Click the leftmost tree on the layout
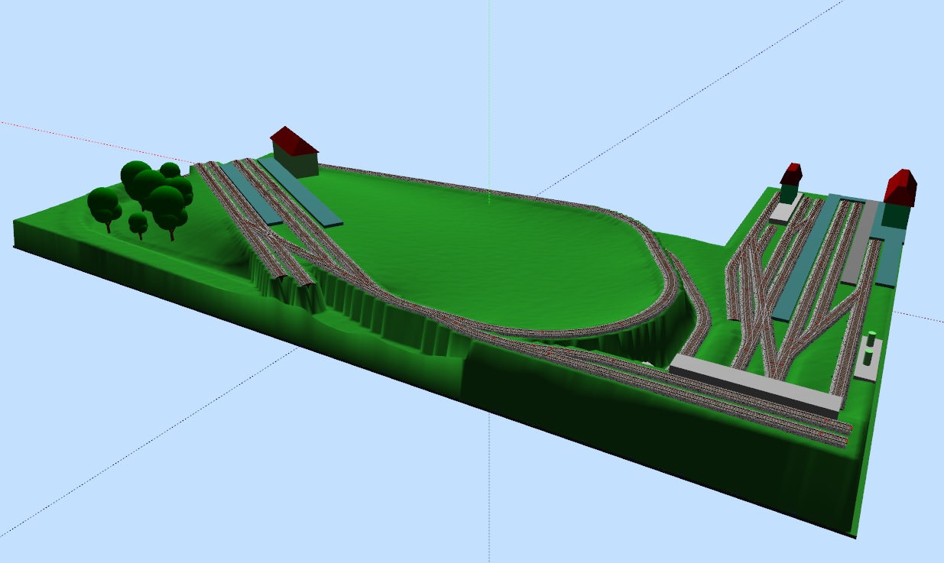This screenshot has width=944, height=563. [104, 205]
